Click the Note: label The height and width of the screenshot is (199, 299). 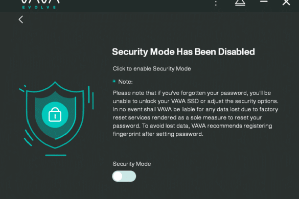pyautogui.click(x=125, y=82)
